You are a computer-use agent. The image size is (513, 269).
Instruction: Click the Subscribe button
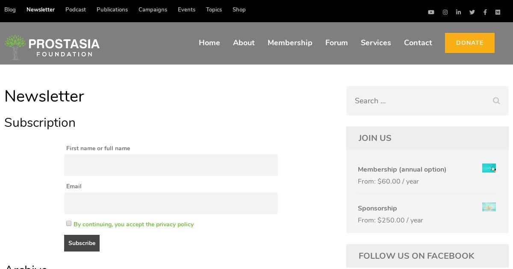click(x=82, y=243)
